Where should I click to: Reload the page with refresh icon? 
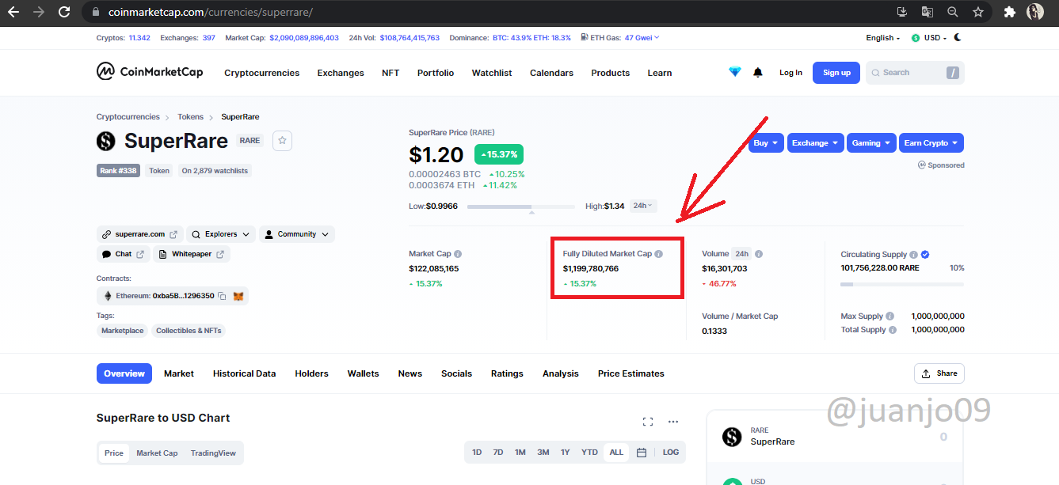coord(65,12)
